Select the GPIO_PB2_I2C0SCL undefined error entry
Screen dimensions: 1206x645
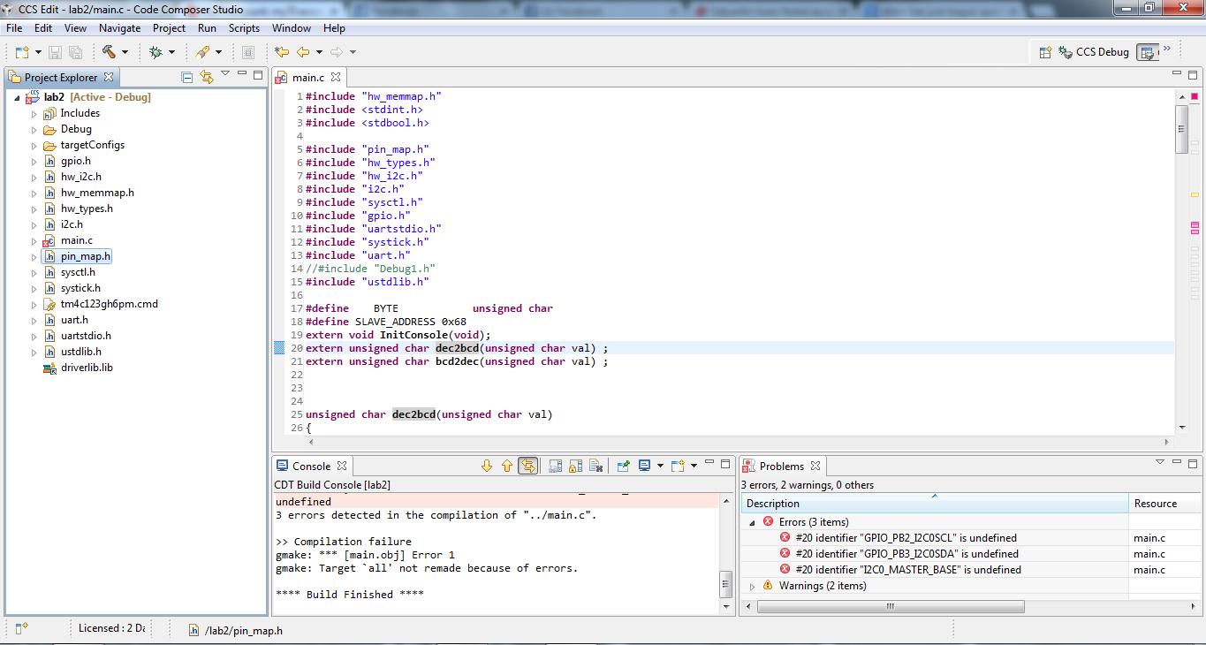[906, 538]
